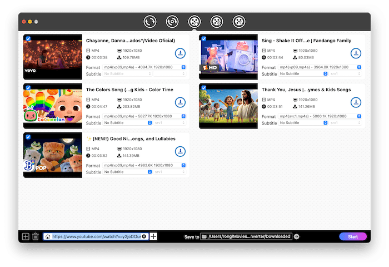Open the fourth film reel tool icon
The image size is (389, 267).
216,22
